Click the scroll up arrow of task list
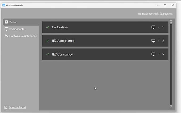Image resolution: width=181 pixels, height=113 pixels. click(171, 22)
